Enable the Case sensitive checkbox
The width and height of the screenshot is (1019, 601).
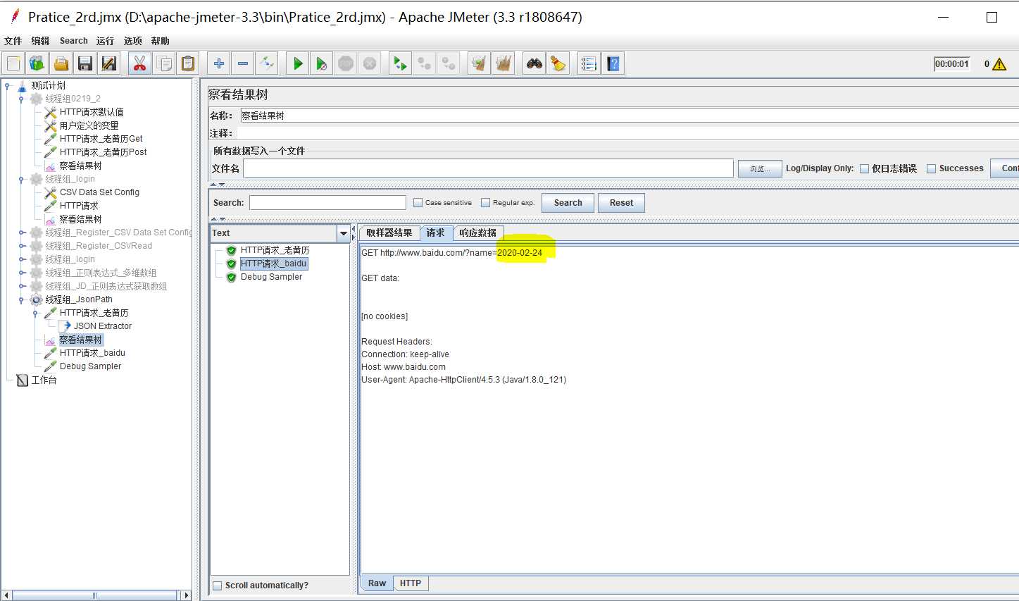click(x=418, y=203)
